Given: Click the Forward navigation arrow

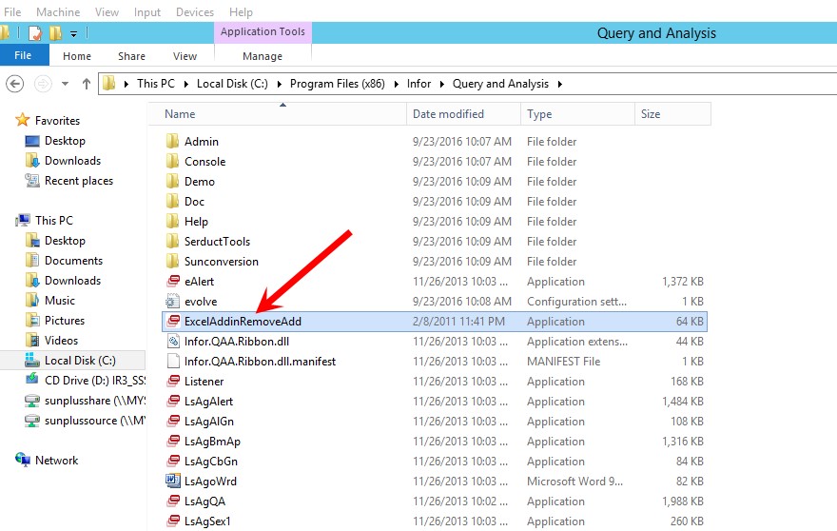Looking at the screenshot, I should [x=43, y=84].
